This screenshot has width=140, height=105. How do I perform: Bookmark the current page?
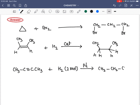tap(20, 6)
